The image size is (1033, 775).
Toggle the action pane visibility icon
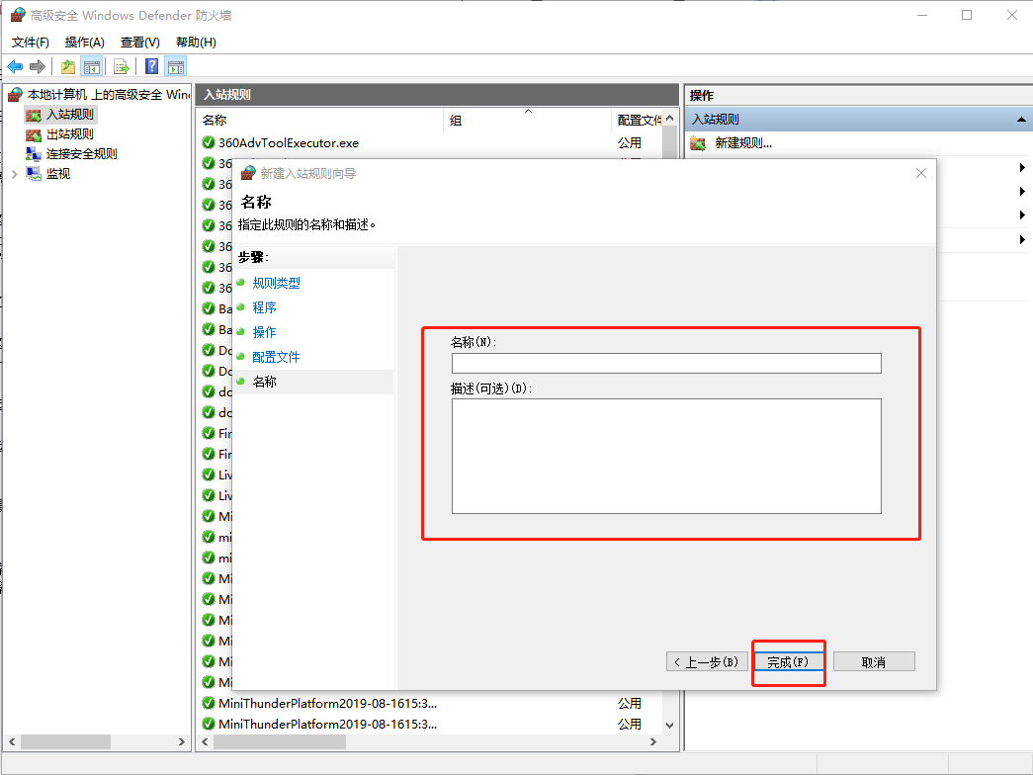[x=175, y=66]
